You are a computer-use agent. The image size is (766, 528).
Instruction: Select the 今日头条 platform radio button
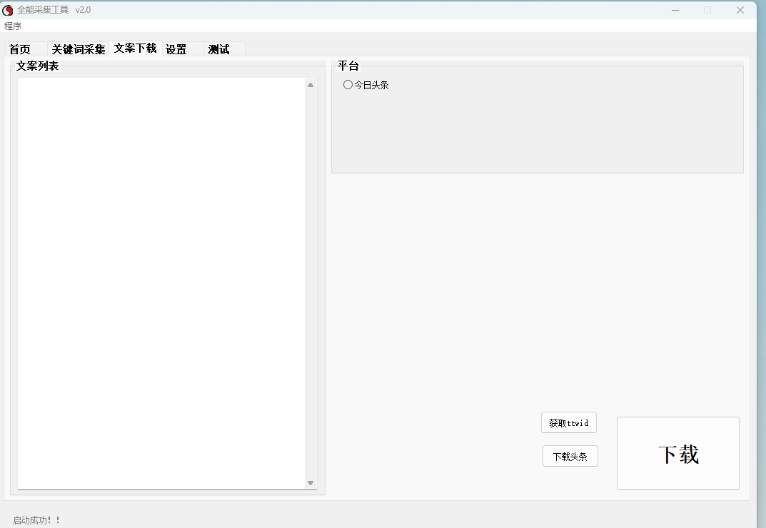click(x=348, y=85)
